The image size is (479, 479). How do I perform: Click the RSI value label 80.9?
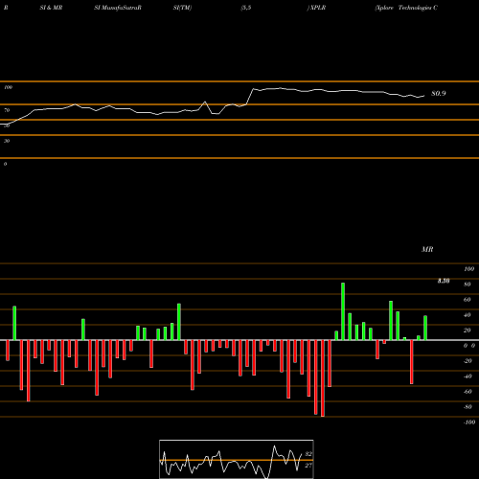coord(439,94)
